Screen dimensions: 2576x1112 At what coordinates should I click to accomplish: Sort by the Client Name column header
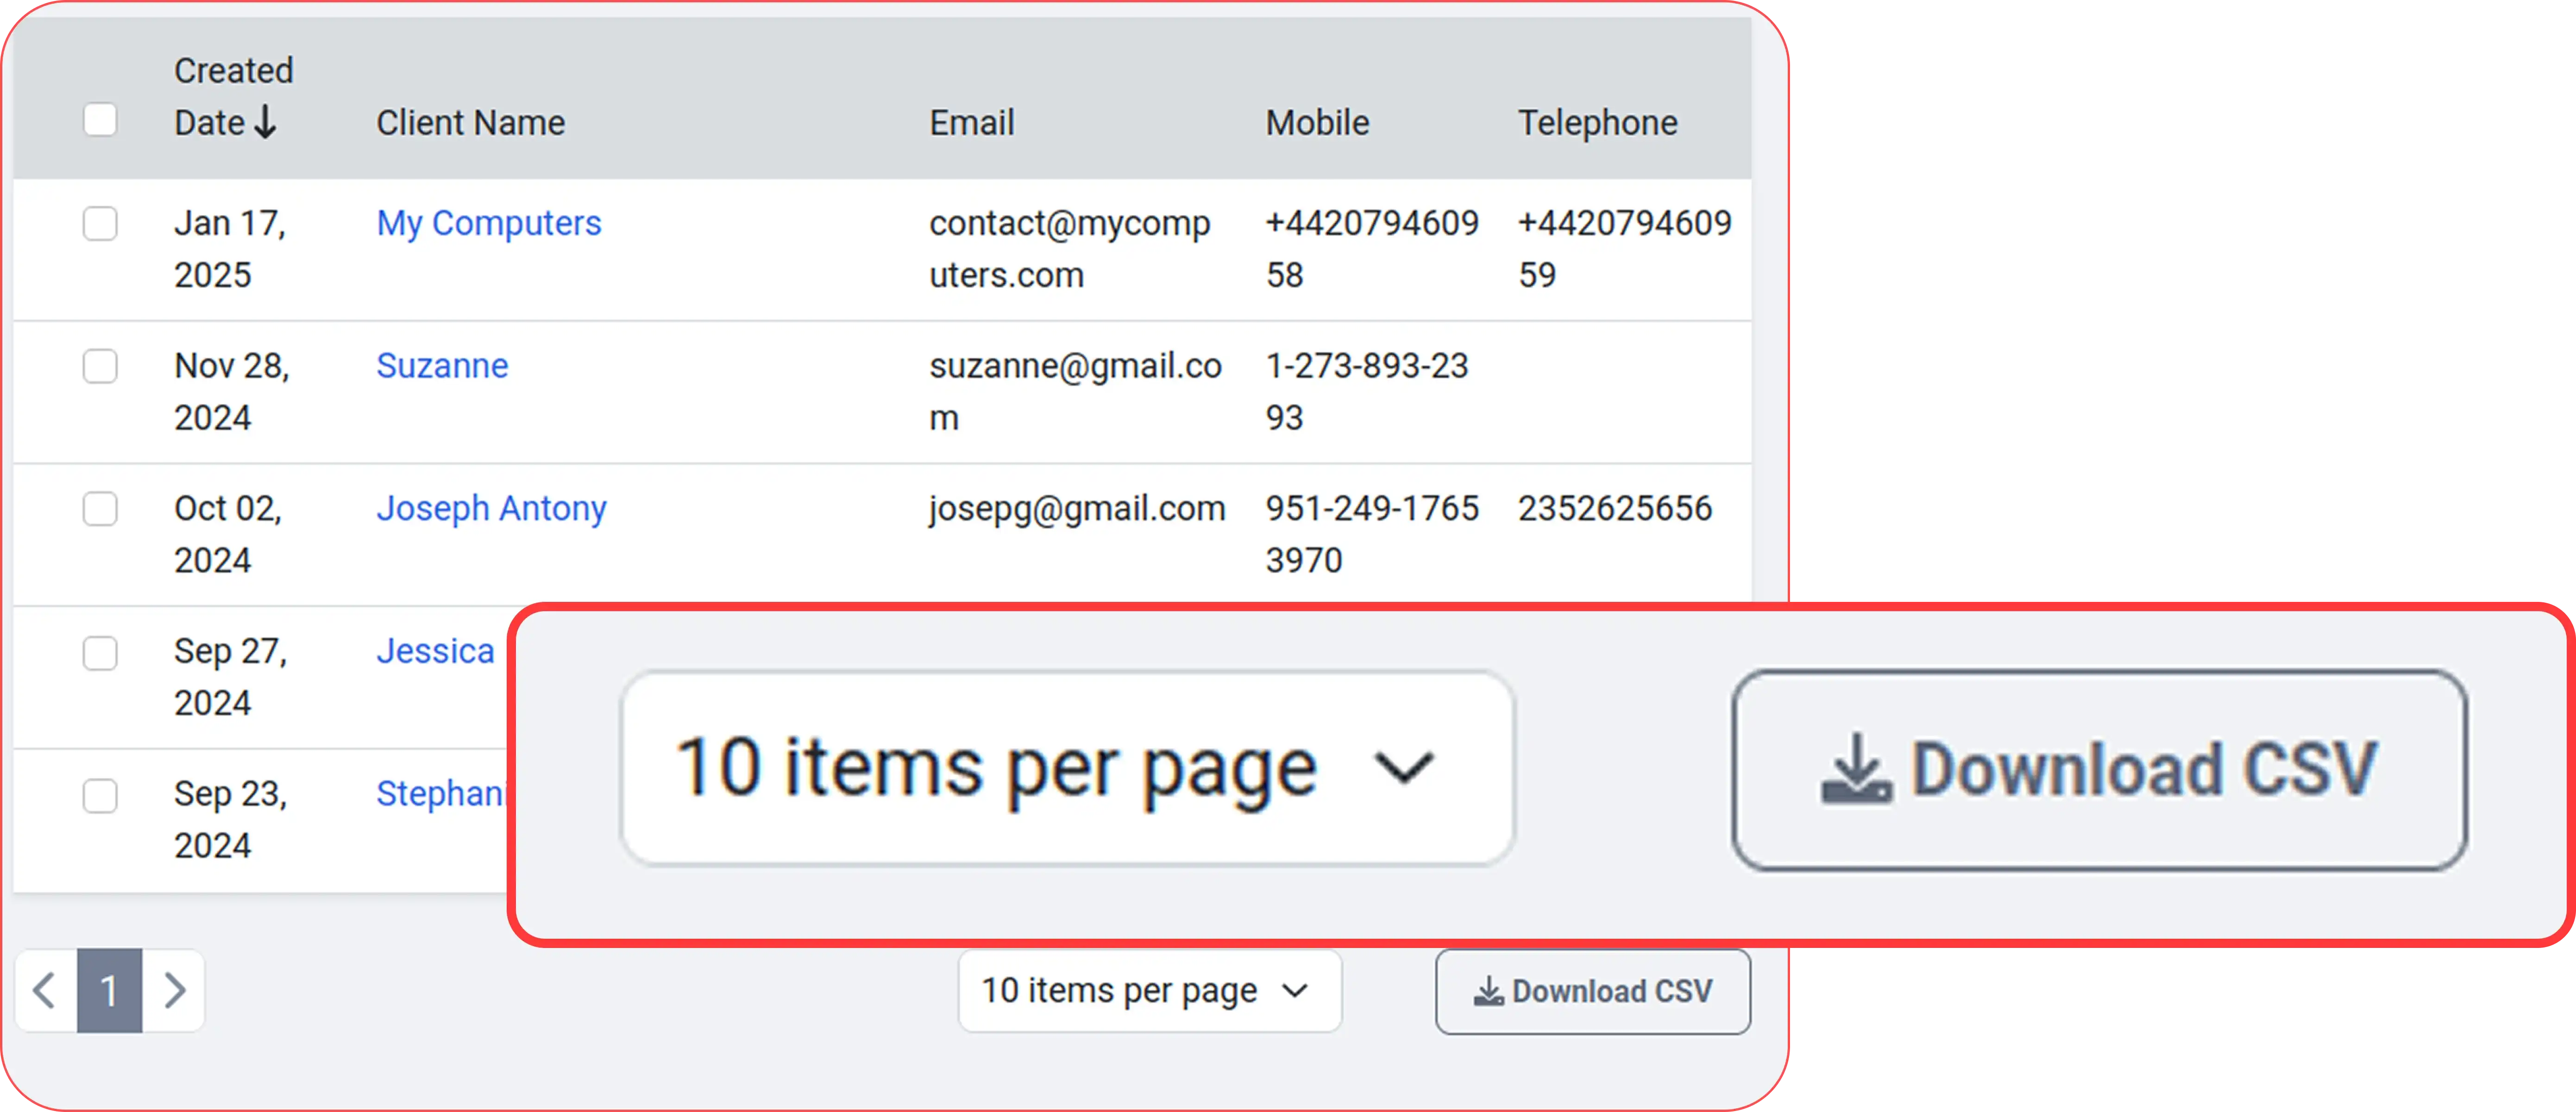[470, 123]
